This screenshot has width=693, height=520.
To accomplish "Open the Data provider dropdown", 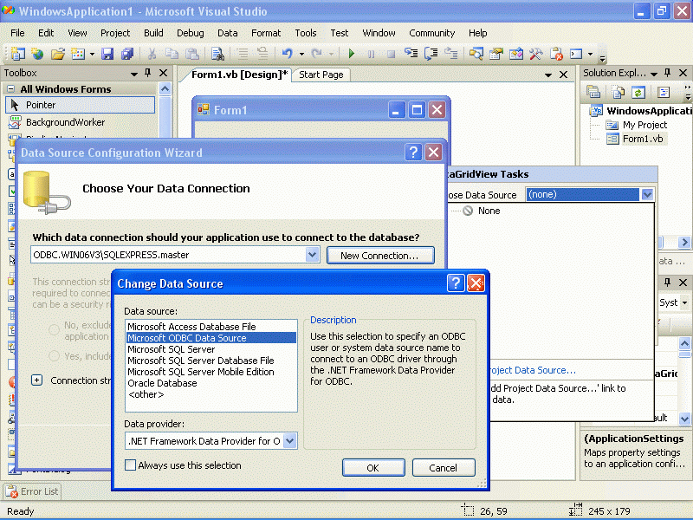I will (290, 441).
